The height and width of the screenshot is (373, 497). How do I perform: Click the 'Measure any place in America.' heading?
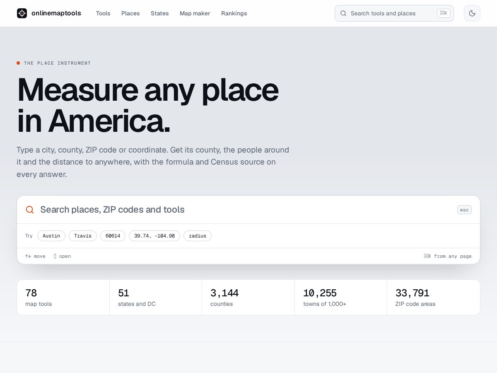point(147,105)
